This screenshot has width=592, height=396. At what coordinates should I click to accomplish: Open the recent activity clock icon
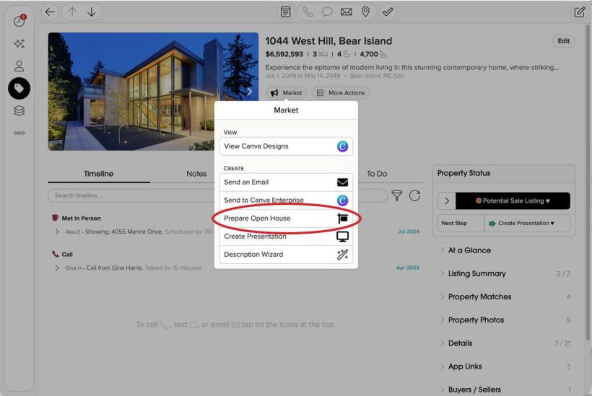tap(19, 21)
